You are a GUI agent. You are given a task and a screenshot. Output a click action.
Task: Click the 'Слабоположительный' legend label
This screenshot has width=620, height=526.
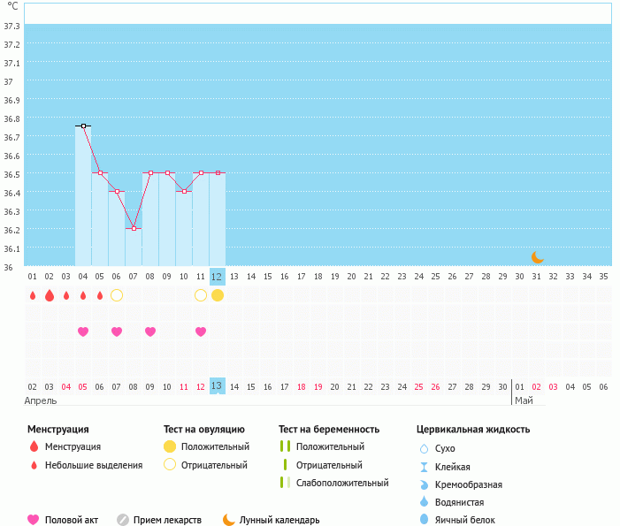(342, 483)
